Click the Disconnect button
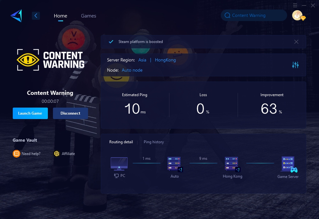319x219 pixels. 70,113
